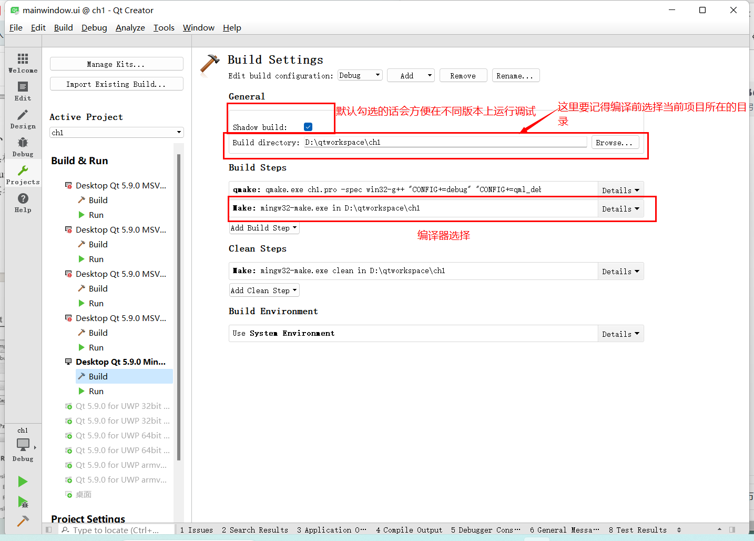
Task: Open the ch1 Debug kit selector
Action: point(23,445)
